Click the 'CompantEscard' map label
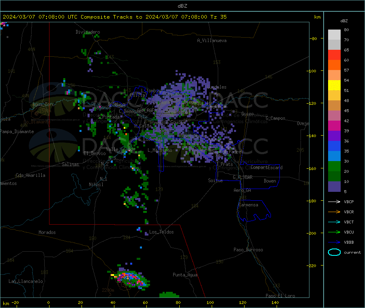This screenshot has width=365, height=308. click(266, 167)
